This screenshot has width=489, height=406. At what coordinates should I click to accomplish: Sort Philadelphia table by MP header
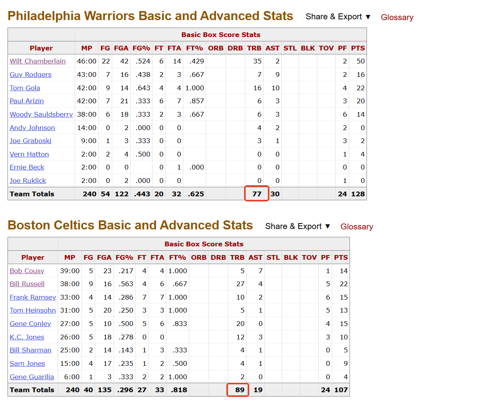coord(87,48)
